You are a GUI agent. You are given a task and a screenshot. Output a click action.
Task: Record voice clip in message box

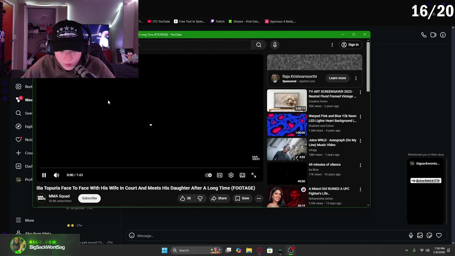click(x=411, y=235)
